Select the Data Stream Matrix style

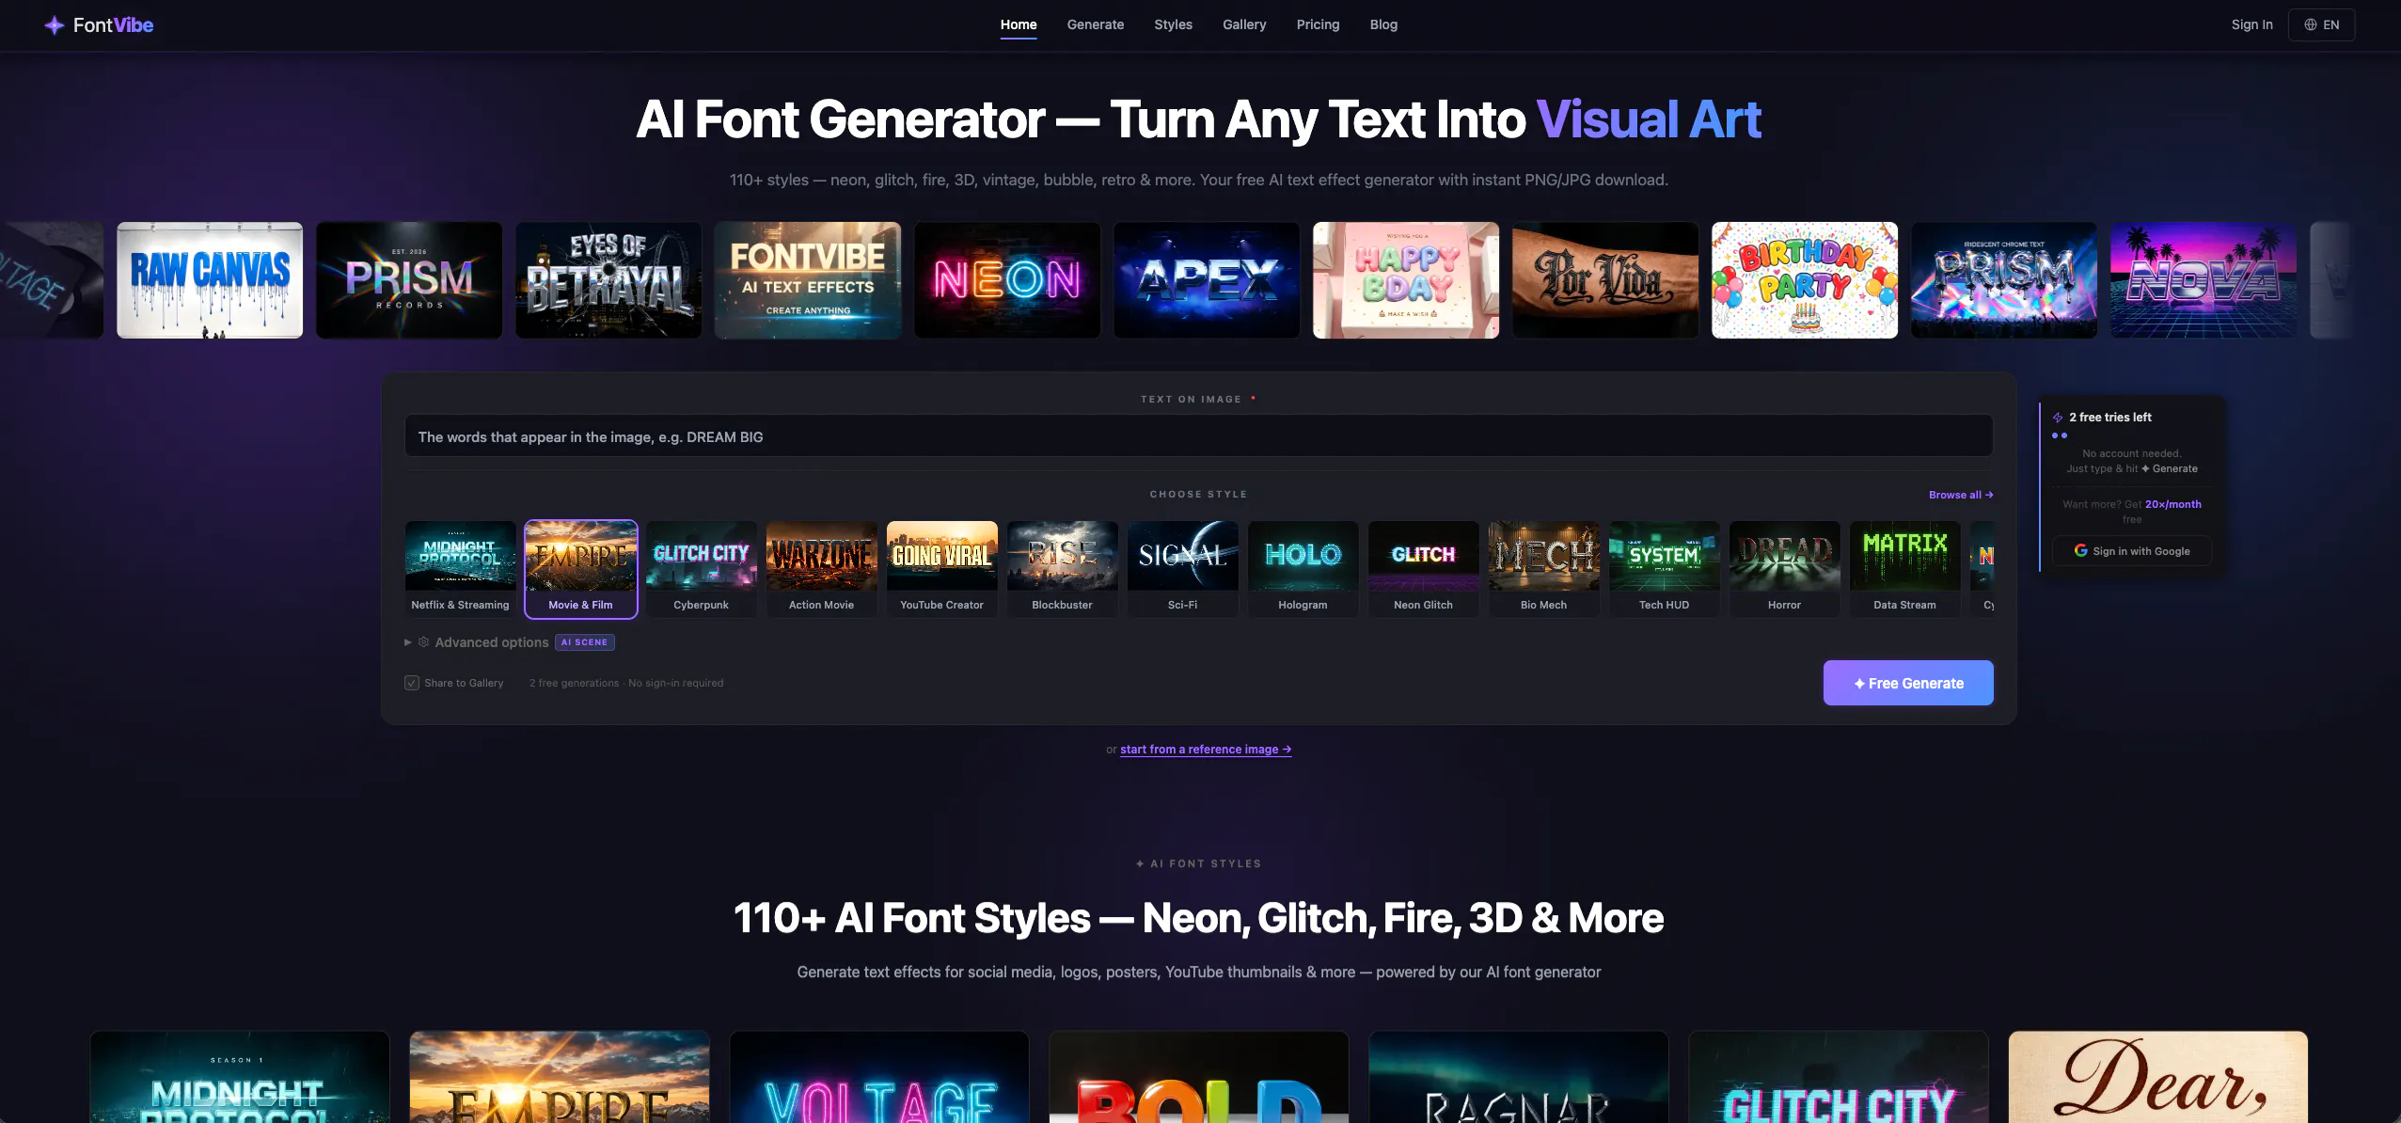pyautogui.click(x=1904, y=569)
